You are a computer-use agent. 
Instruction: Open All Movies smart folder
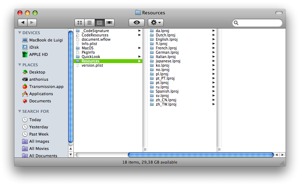click(35, 149)
